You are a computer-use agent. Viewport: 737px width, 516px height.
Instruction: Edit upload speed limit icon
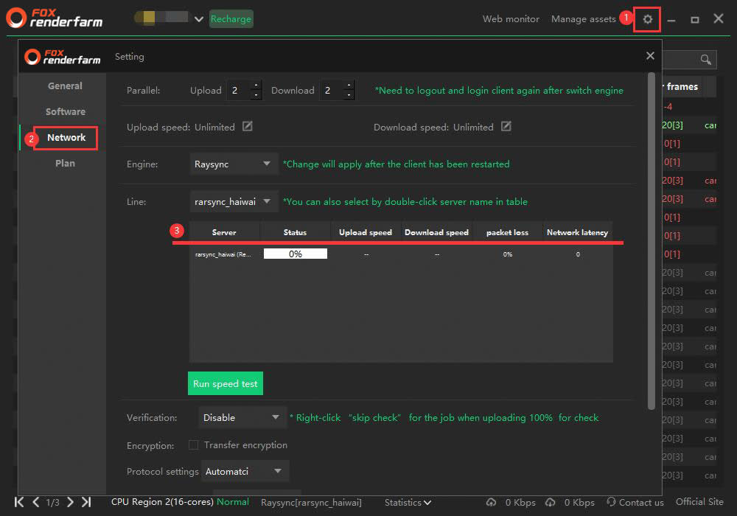[x=247, y=126]
